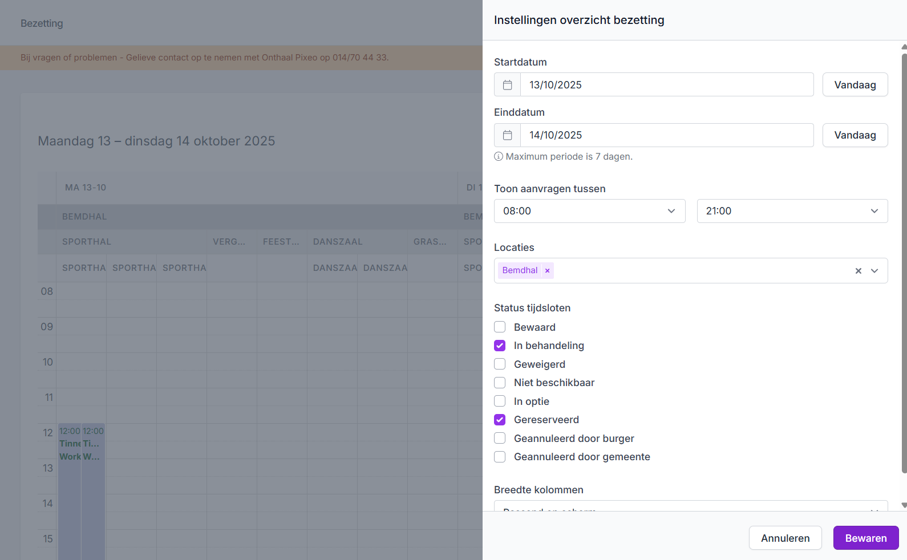The width and height of the screenshot is (907, 560).
Task: Open the 08:00 start time dropdown
Action: pos(589,211)
